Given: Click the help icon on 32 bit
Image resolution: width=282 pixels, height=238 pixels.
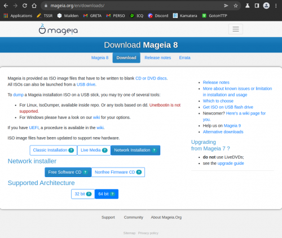Looking at the screenshot, I should coord(89,194).
